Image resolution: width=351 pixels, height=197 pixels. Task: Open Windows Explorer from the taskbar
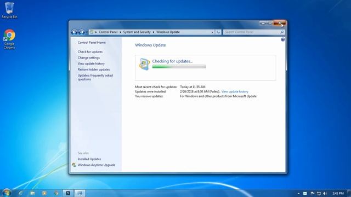33,193
